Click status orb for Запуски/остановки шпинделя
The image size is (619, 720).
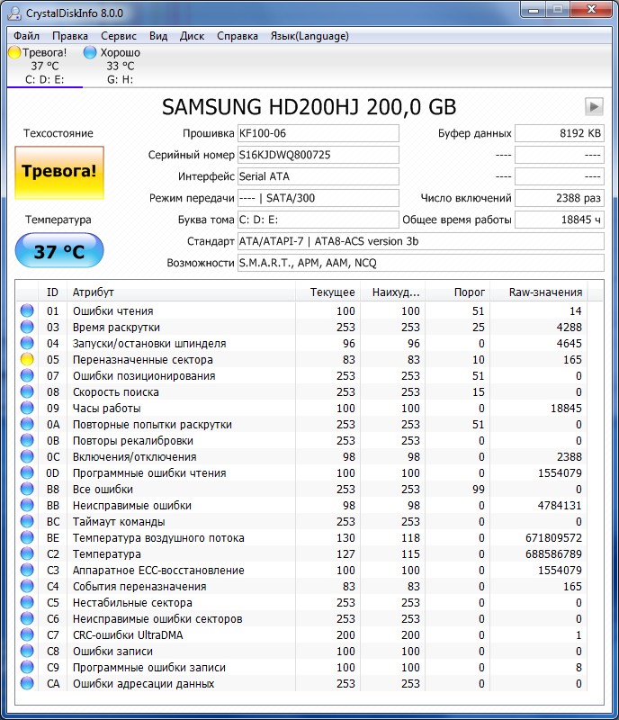27,343
